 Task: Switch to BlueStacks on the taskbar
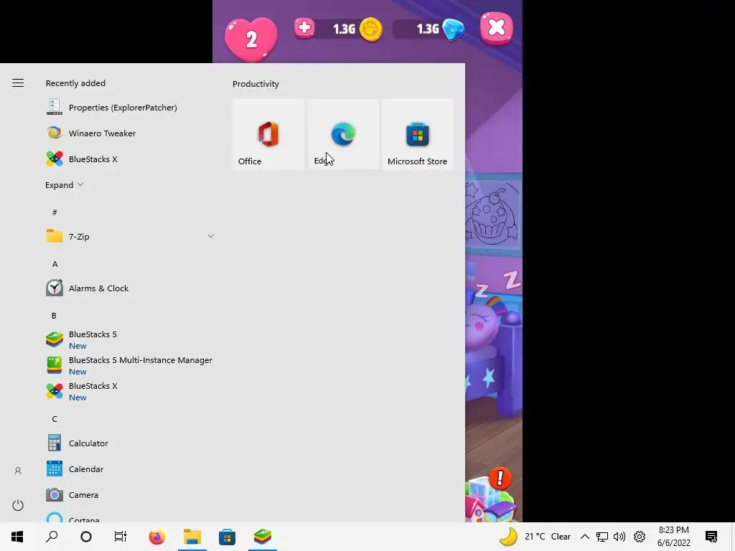(263, 537)
